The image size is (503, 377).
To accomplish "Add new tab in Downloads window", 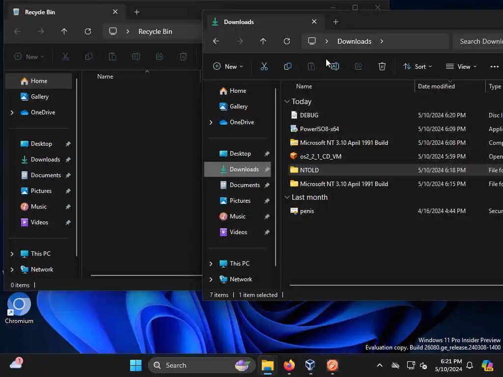I will (335, 22).
